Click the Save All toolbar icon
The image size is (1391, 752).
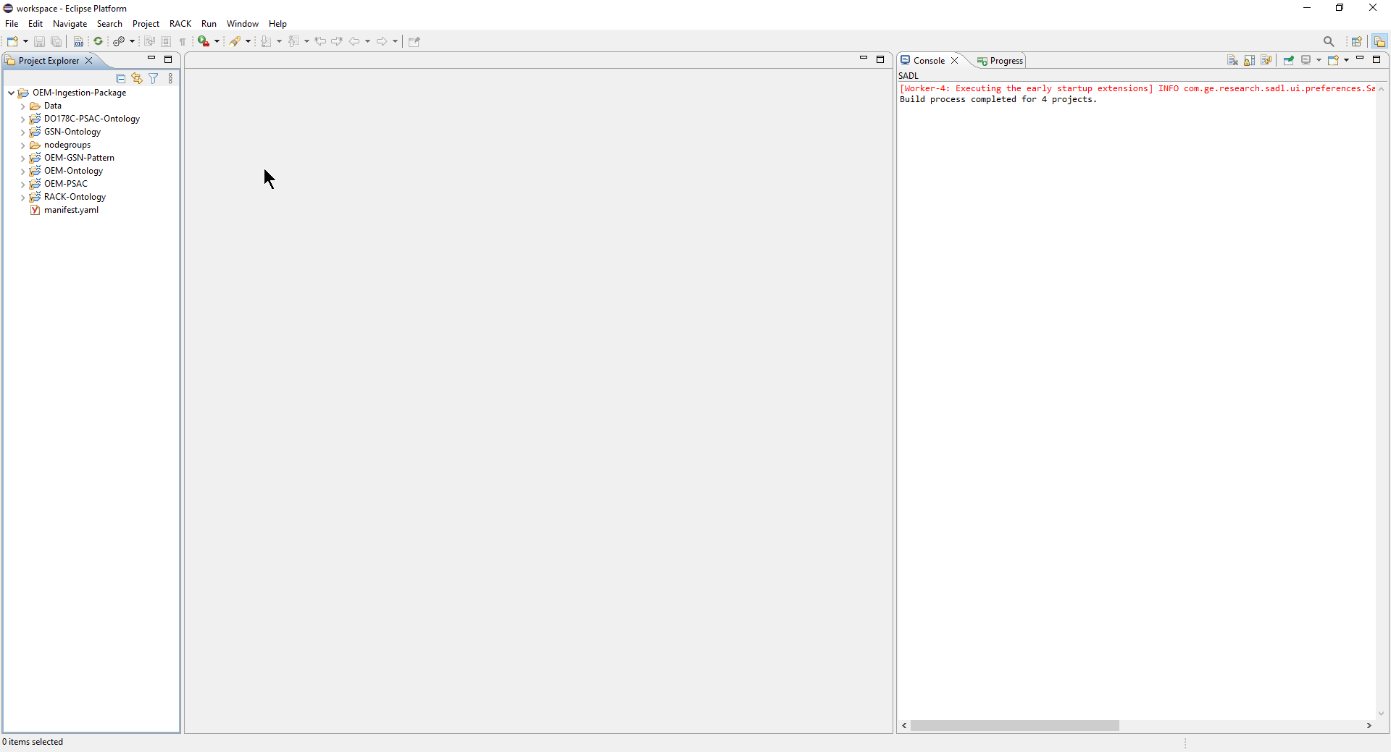click(x=57, y=41)
